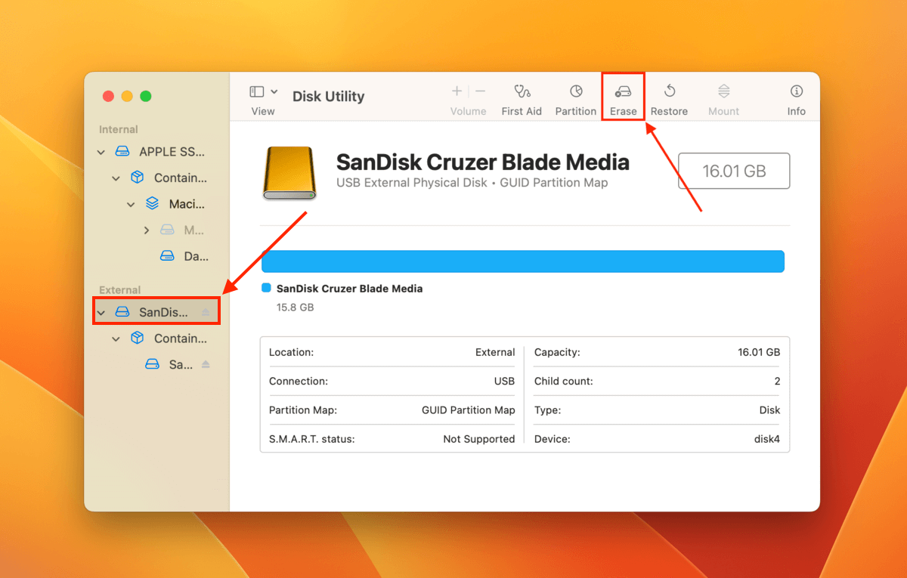Click the USB connection value

pyautogui.click(x=504, y=382)
